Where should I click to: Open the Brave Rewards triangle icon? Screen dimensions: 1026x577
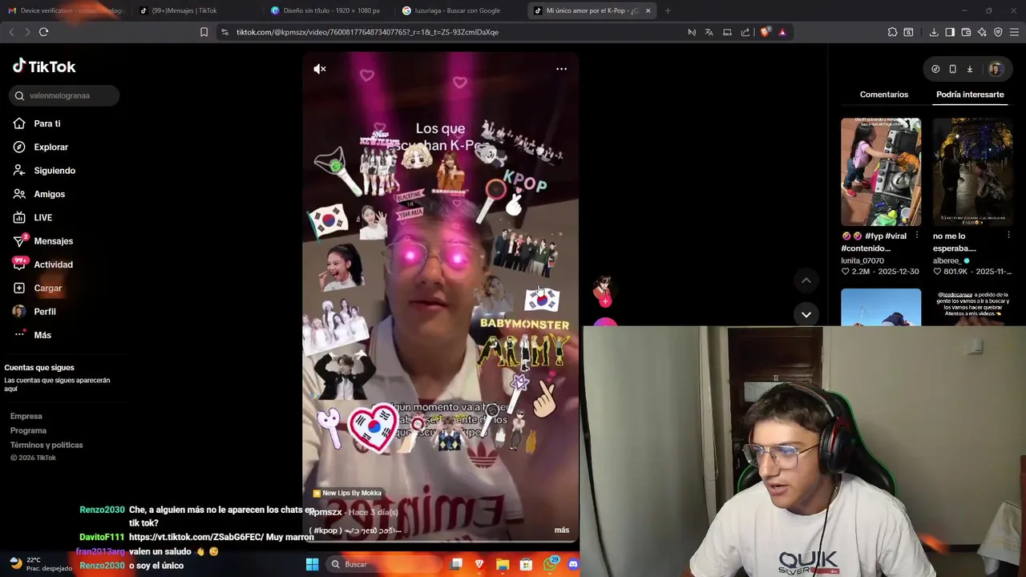click(782, 32)
